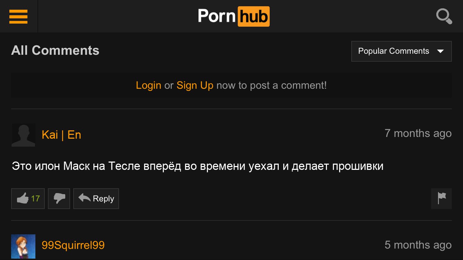Viewport: 463px width, 260px height.
Task: Click the reply arrow icon on Kai's comment
Action: point(84,198)
